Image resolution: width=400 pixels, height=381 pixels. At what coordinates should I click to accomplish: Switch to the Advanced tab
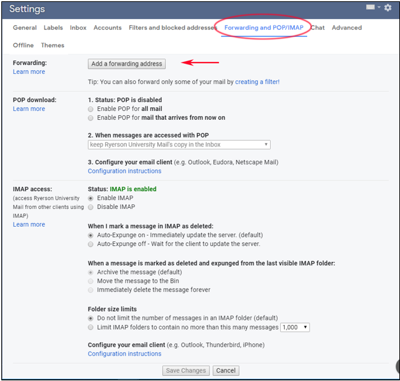coord(346,28)
